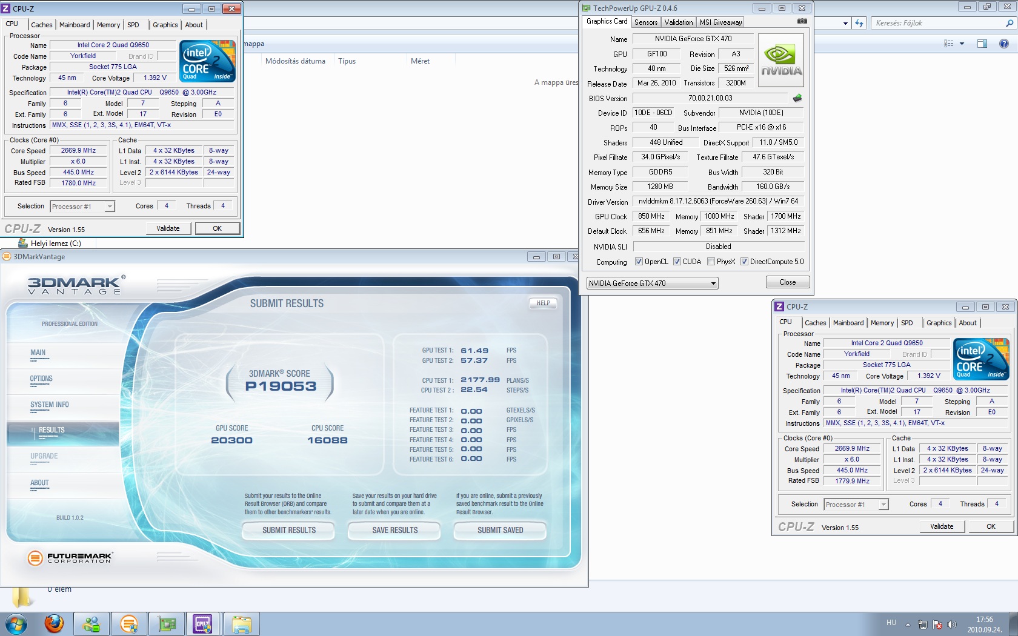Switch to Caches tab in top-left CPU-Z

(x=42, y=25)
